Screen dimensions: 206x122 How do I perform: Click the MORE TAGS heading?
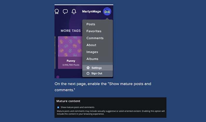(71, 31)
